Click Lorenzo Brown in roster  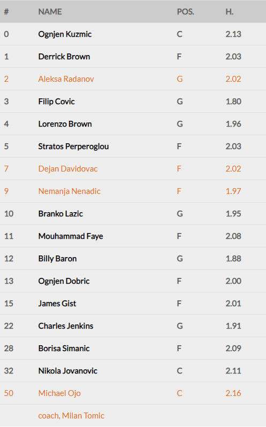(x=65, y=124)
